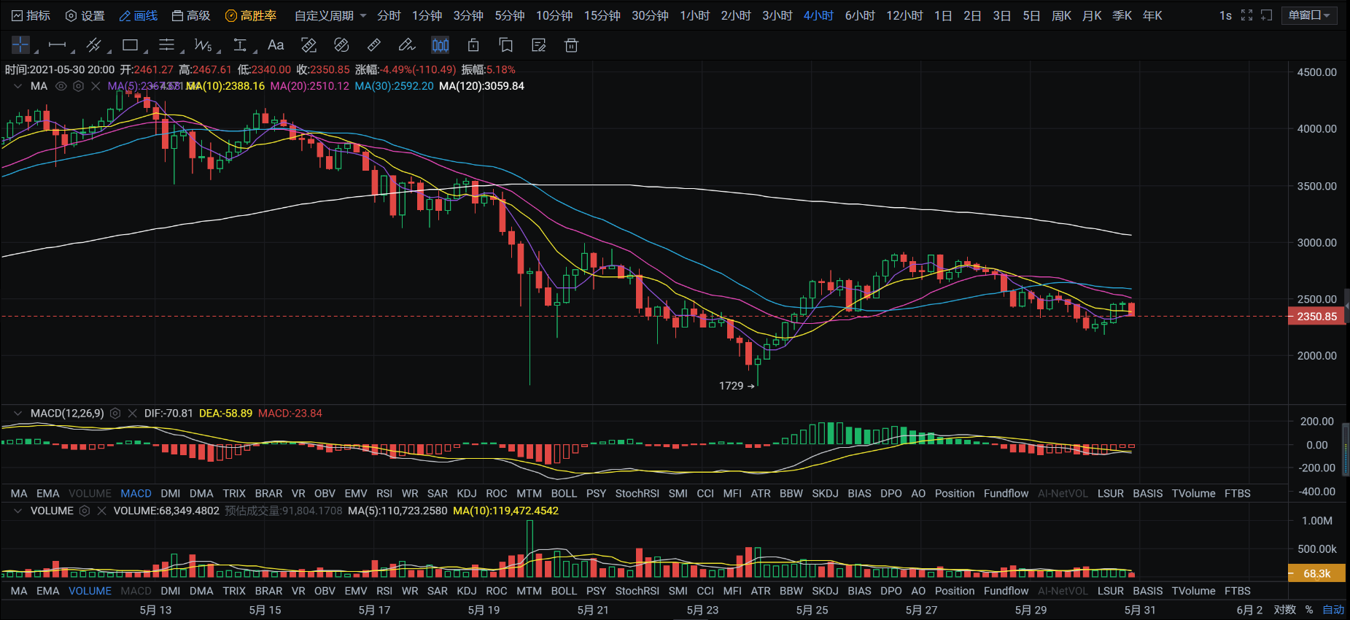Toggle the highlighted candlestick drawing mode icon
This screenshot has width=1350, height=620.
point(441,45)
